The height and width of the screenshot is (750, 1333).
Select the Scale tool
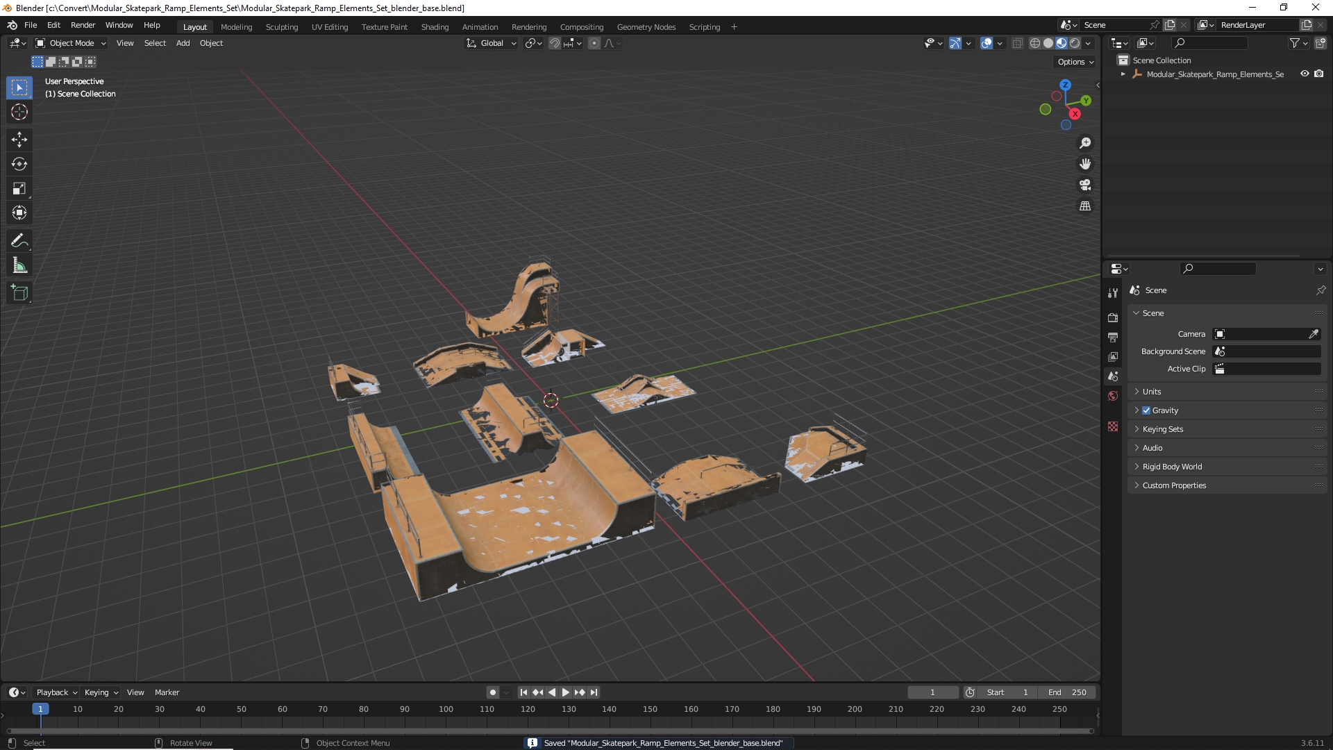[19, 188]
